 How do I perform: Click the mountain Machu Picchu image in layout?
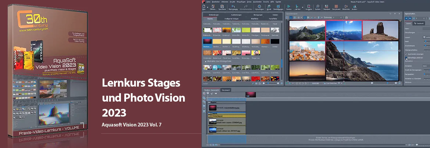point(307,31)
